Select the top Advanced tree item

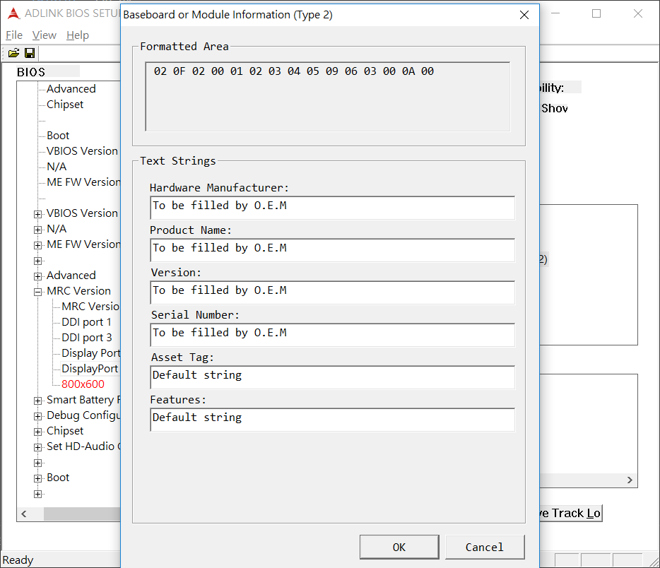(x=71, y=89)
